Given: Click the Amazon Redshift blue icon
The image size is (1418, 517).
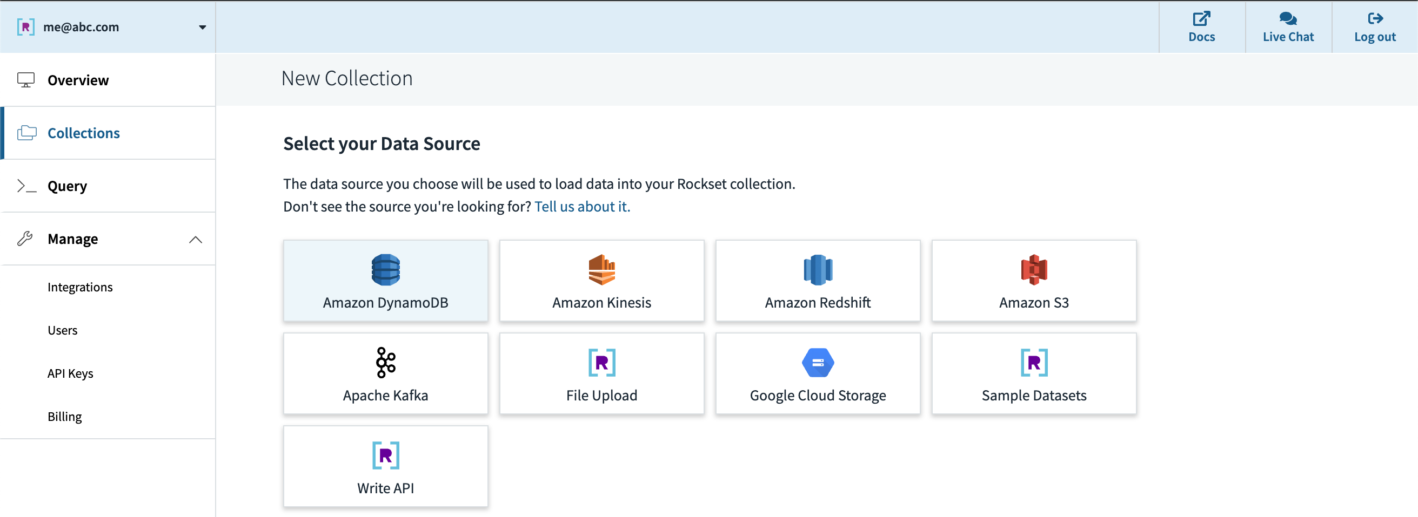Looking at the screenshot, I should (818, 269).
